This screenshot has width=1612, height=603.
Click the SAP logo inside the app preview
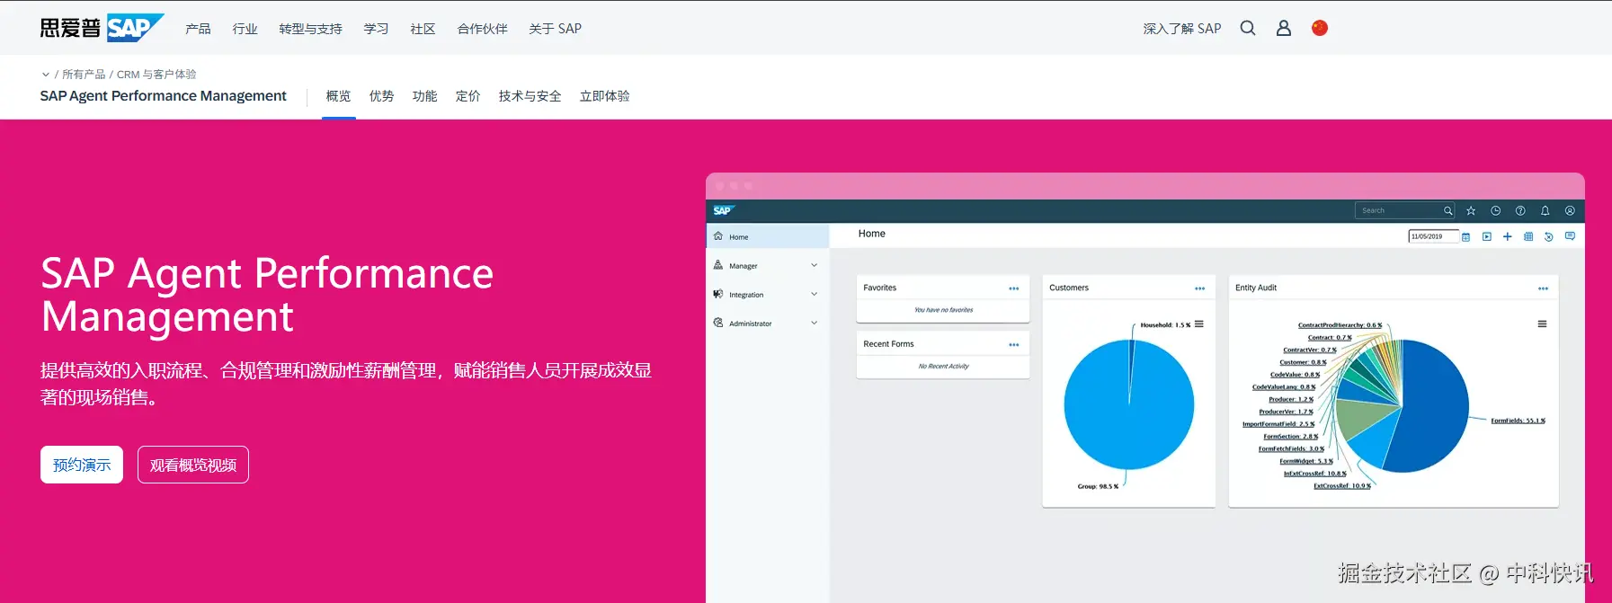tap(724, 210)
